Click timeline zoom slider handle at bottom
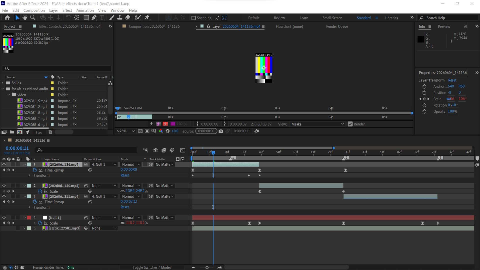This screenshot has width=480, height=270. click(x=207, y=267)
